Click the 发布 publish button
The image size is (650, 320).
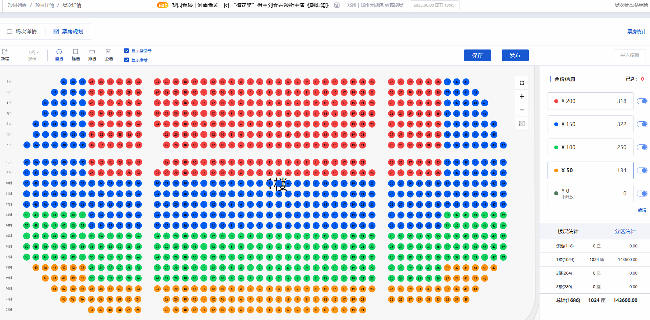click(x=515, y=55)
